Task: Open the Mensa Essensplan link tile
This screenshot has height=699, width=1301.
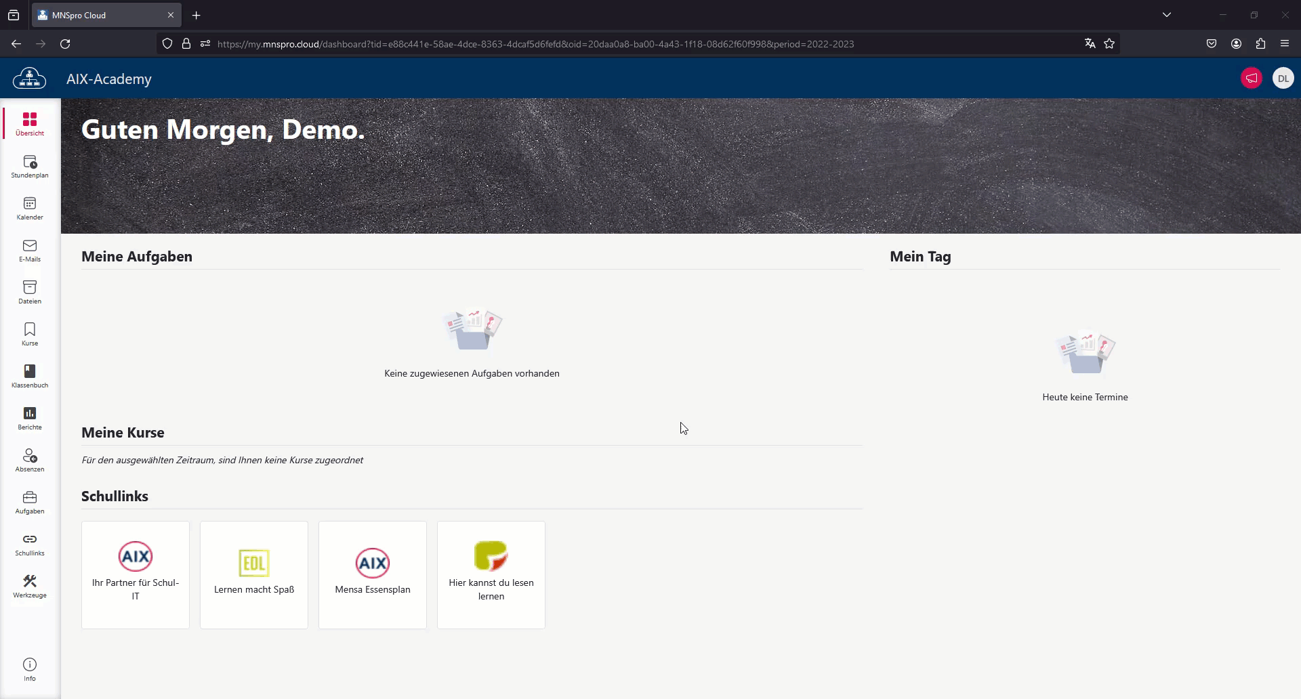Action: [x=373, y=574]
